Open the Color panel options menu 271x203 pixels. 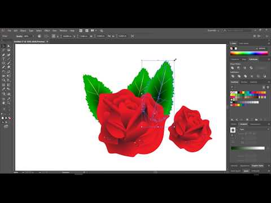tap(269, 43)
